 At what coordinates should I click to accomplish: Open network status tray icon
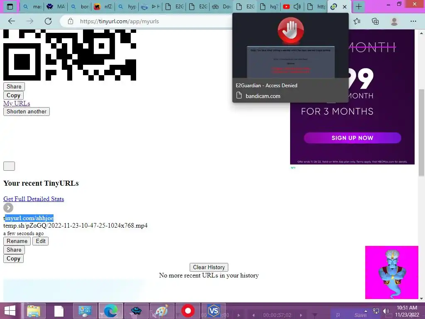(376, 311)
